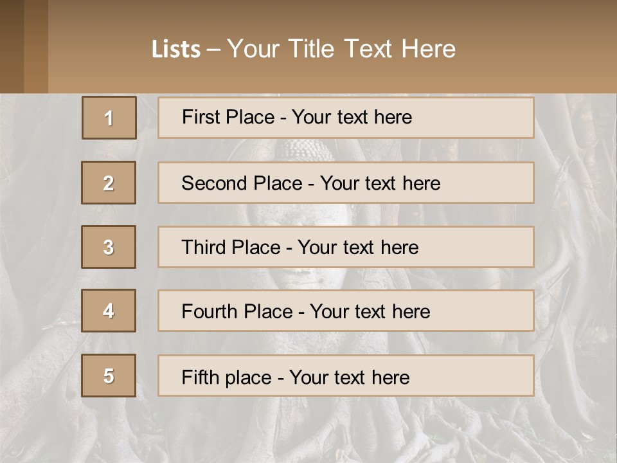The width and height of the screenshot is (617, 463).
Task: Click the number 3 box
Action: point(109,247)
